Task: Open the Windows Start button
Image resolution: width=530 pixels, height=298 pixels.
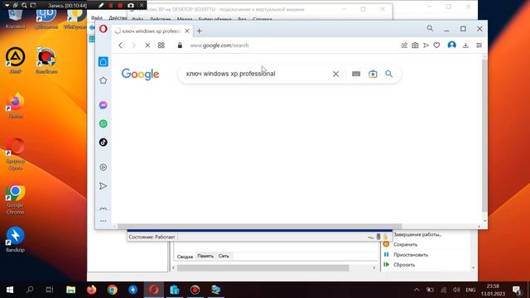Action: [9, 290]
